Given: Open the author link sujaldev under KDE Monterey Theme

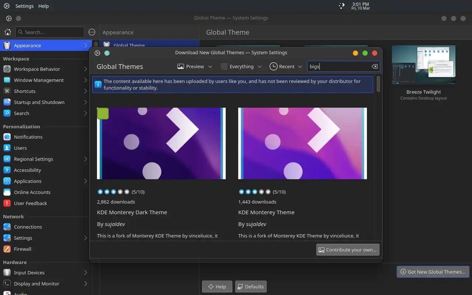Looking at the screenshot, I should click(x=256, y=224).
